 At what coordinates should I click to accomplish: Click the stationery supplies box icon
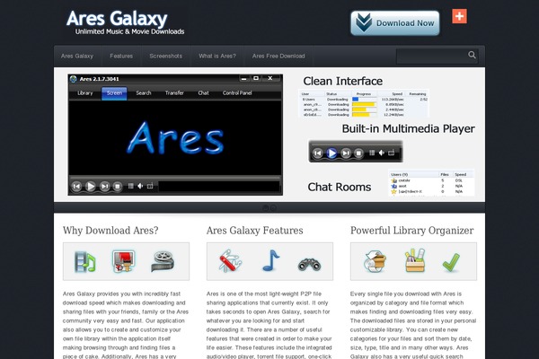click(415, 260)
